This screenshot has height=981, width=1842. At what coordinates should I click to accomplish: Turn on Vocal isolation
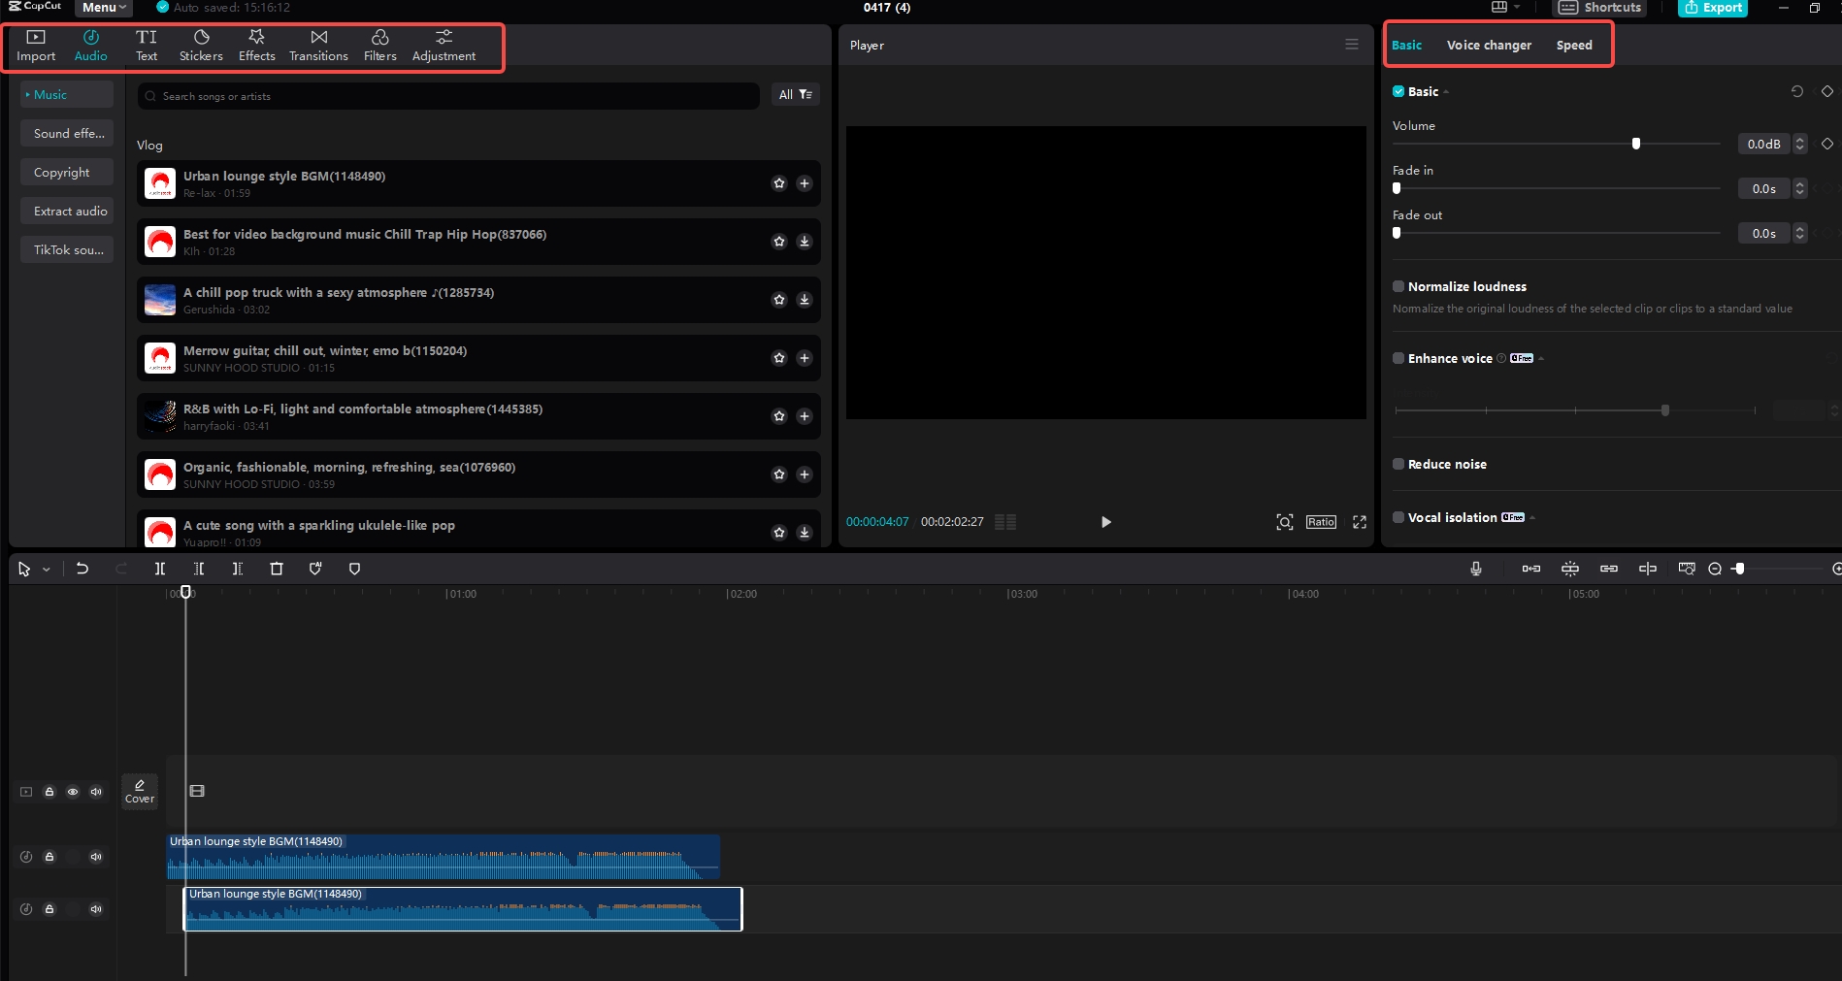click(1398, 517)
